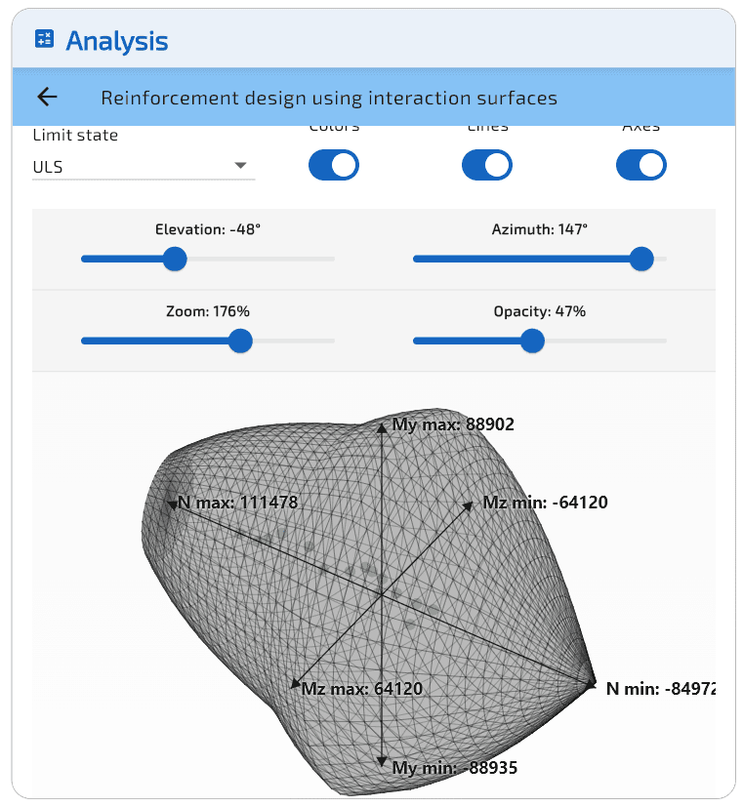Toggle the Lines switch
The width and height of the screenshot is (743, 807).
pos(486,165)
